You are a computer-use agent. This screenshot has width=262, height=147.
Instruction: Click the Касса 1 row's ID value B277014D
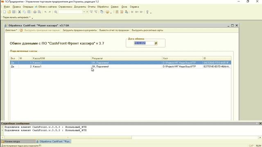click(x=217, y=67)
